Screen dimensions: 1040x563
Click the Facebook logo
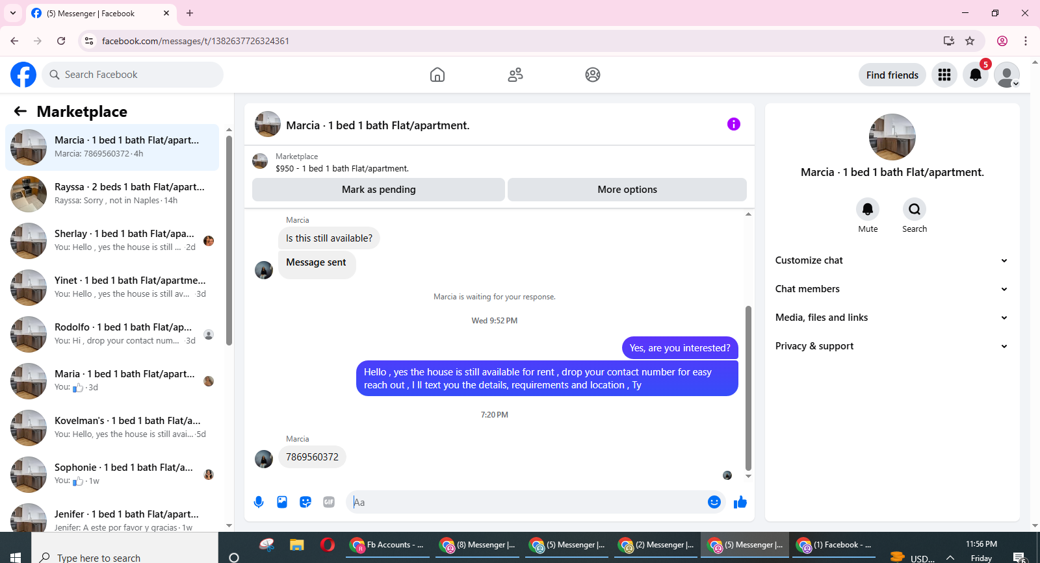pyautogui.click(x=23, y=75)
